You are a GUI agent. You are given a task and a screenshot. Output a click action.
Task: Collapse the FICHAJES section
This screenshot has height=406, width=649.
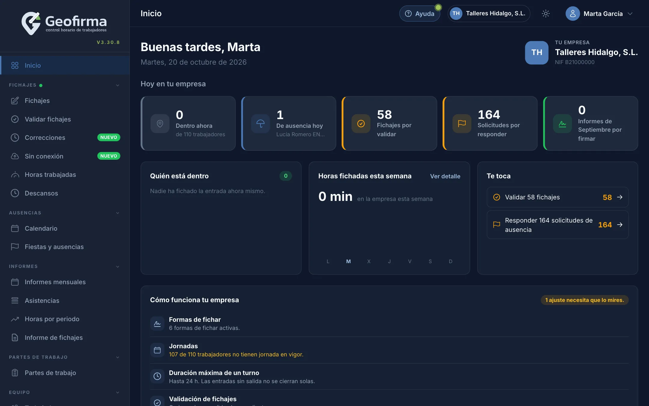coord(117,85)
